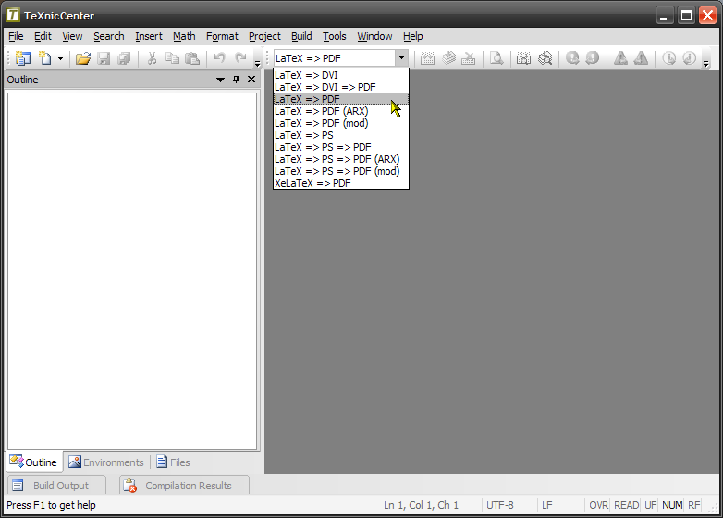
Task: Open the build toolbar options chevron
Action: [706, 63]
